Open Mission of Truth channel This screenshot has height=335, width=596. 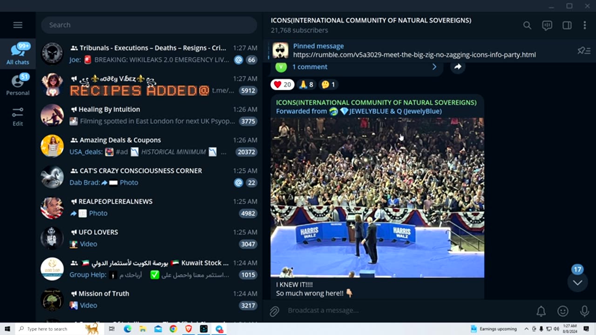point(149,299)
